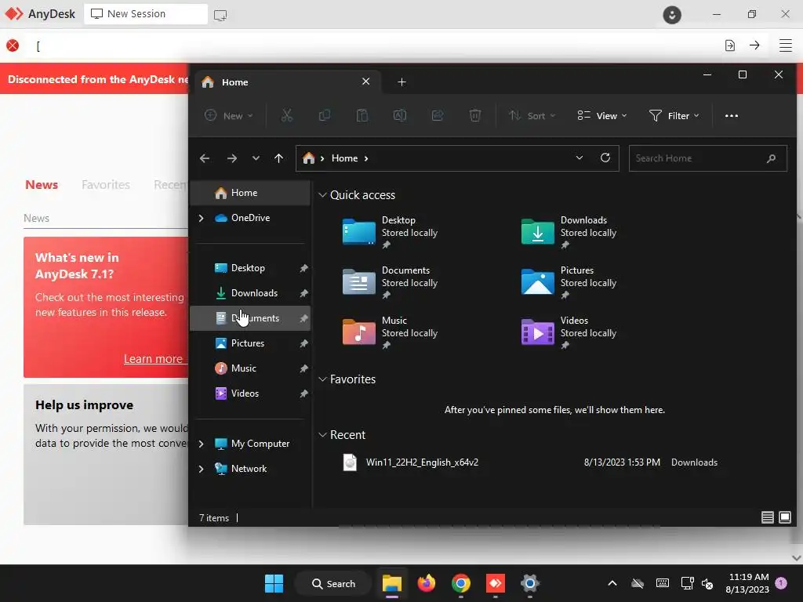Viewport: 803px width, 602px height.
Task: Expand My Computer tree node
Action: point(202,444)
